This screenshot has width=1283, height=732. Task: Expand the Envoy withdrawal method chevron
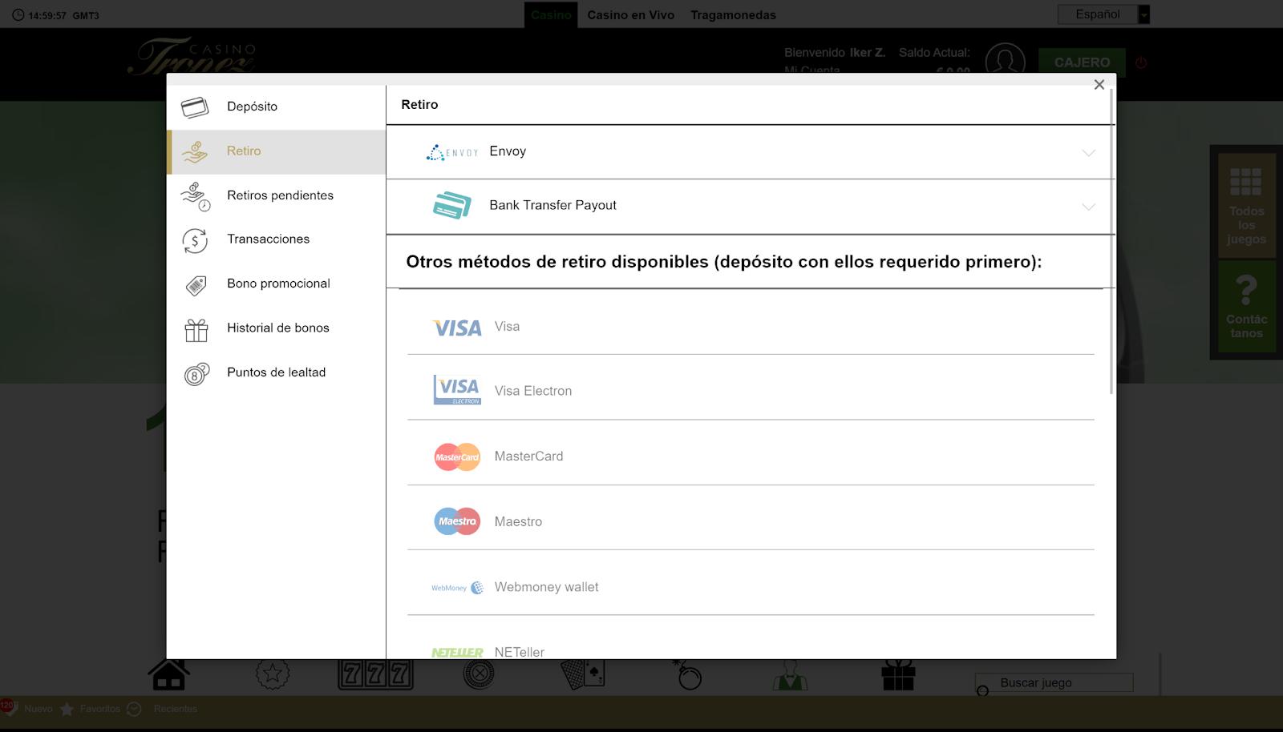1088,153
